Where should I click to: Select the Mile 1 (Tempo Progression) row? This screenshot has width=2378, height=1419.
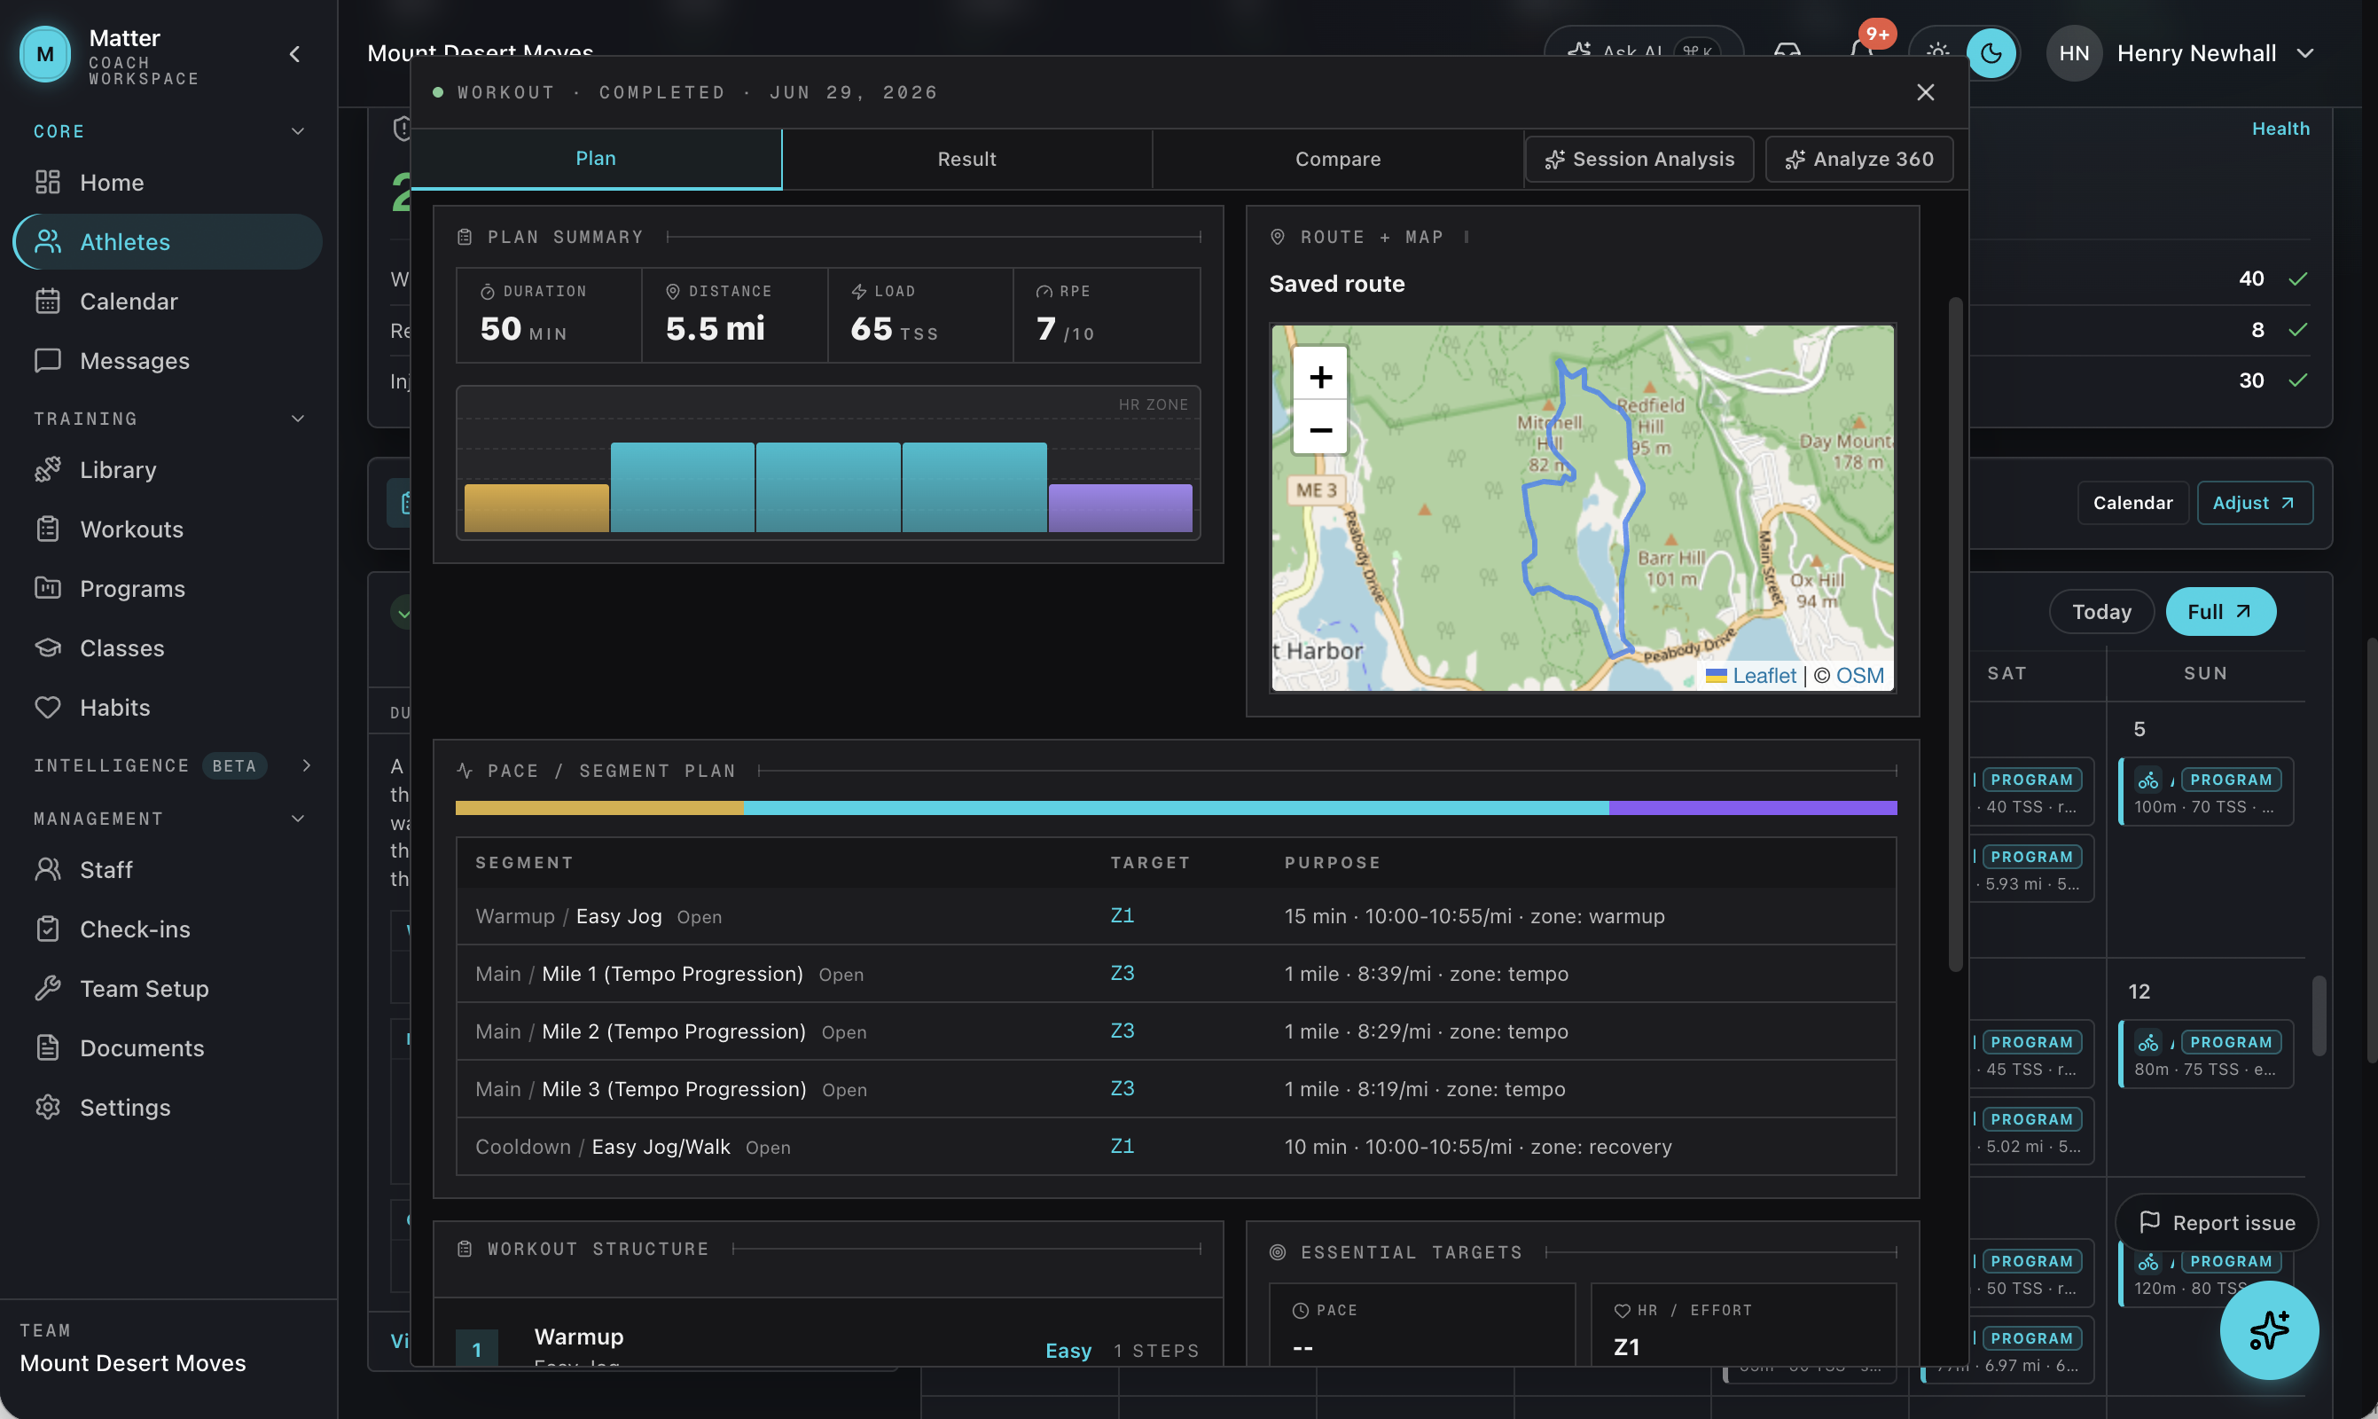coord(1176,974)
